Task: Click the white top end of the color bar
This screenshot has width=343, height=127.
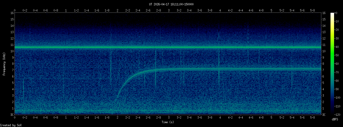Action: pos(332,14)
